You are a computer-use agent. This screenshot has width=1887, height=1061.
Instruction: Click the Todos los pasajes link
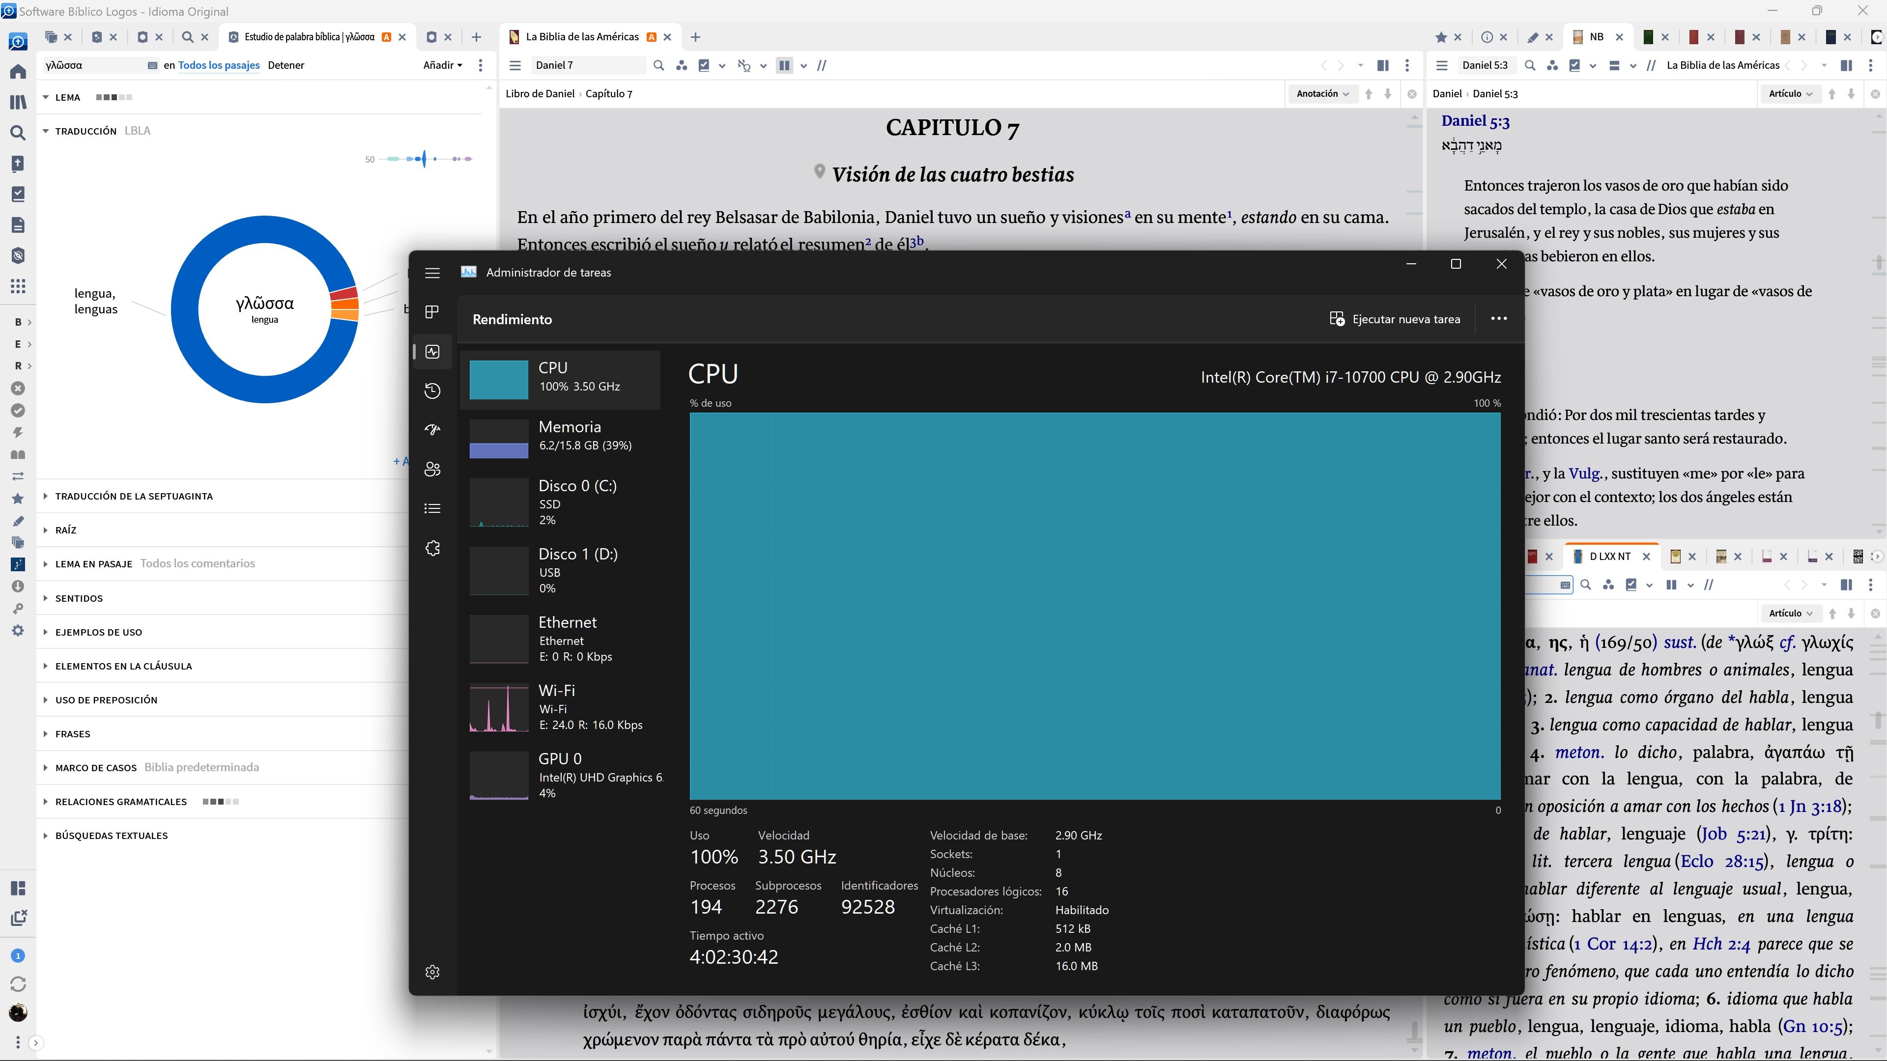coord(218,65)
